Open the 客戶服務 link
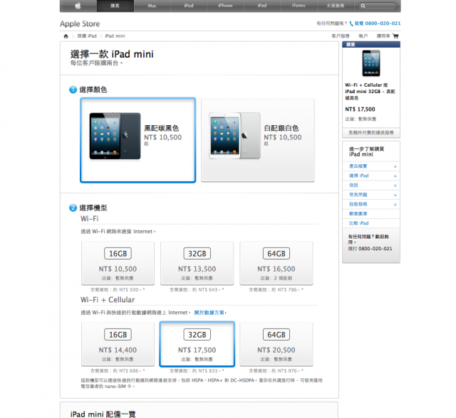Screen dimensions: 456x418 pyautogui.click(x=341, y=36)
